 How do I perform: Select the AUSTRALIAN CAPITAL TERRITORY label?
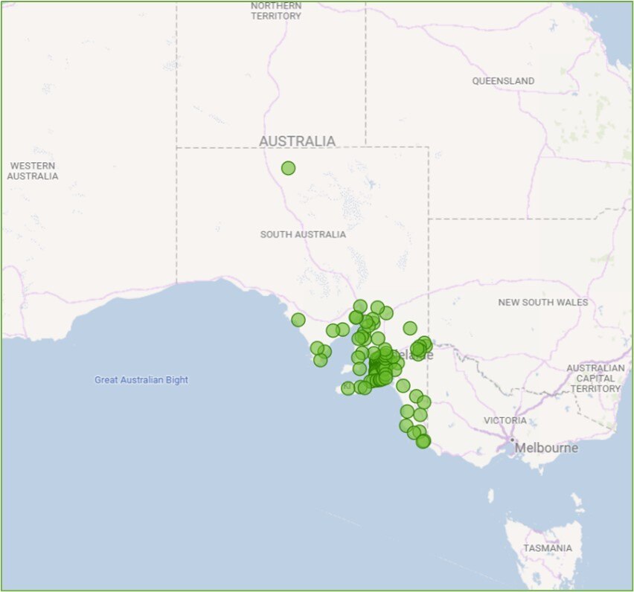595,379
